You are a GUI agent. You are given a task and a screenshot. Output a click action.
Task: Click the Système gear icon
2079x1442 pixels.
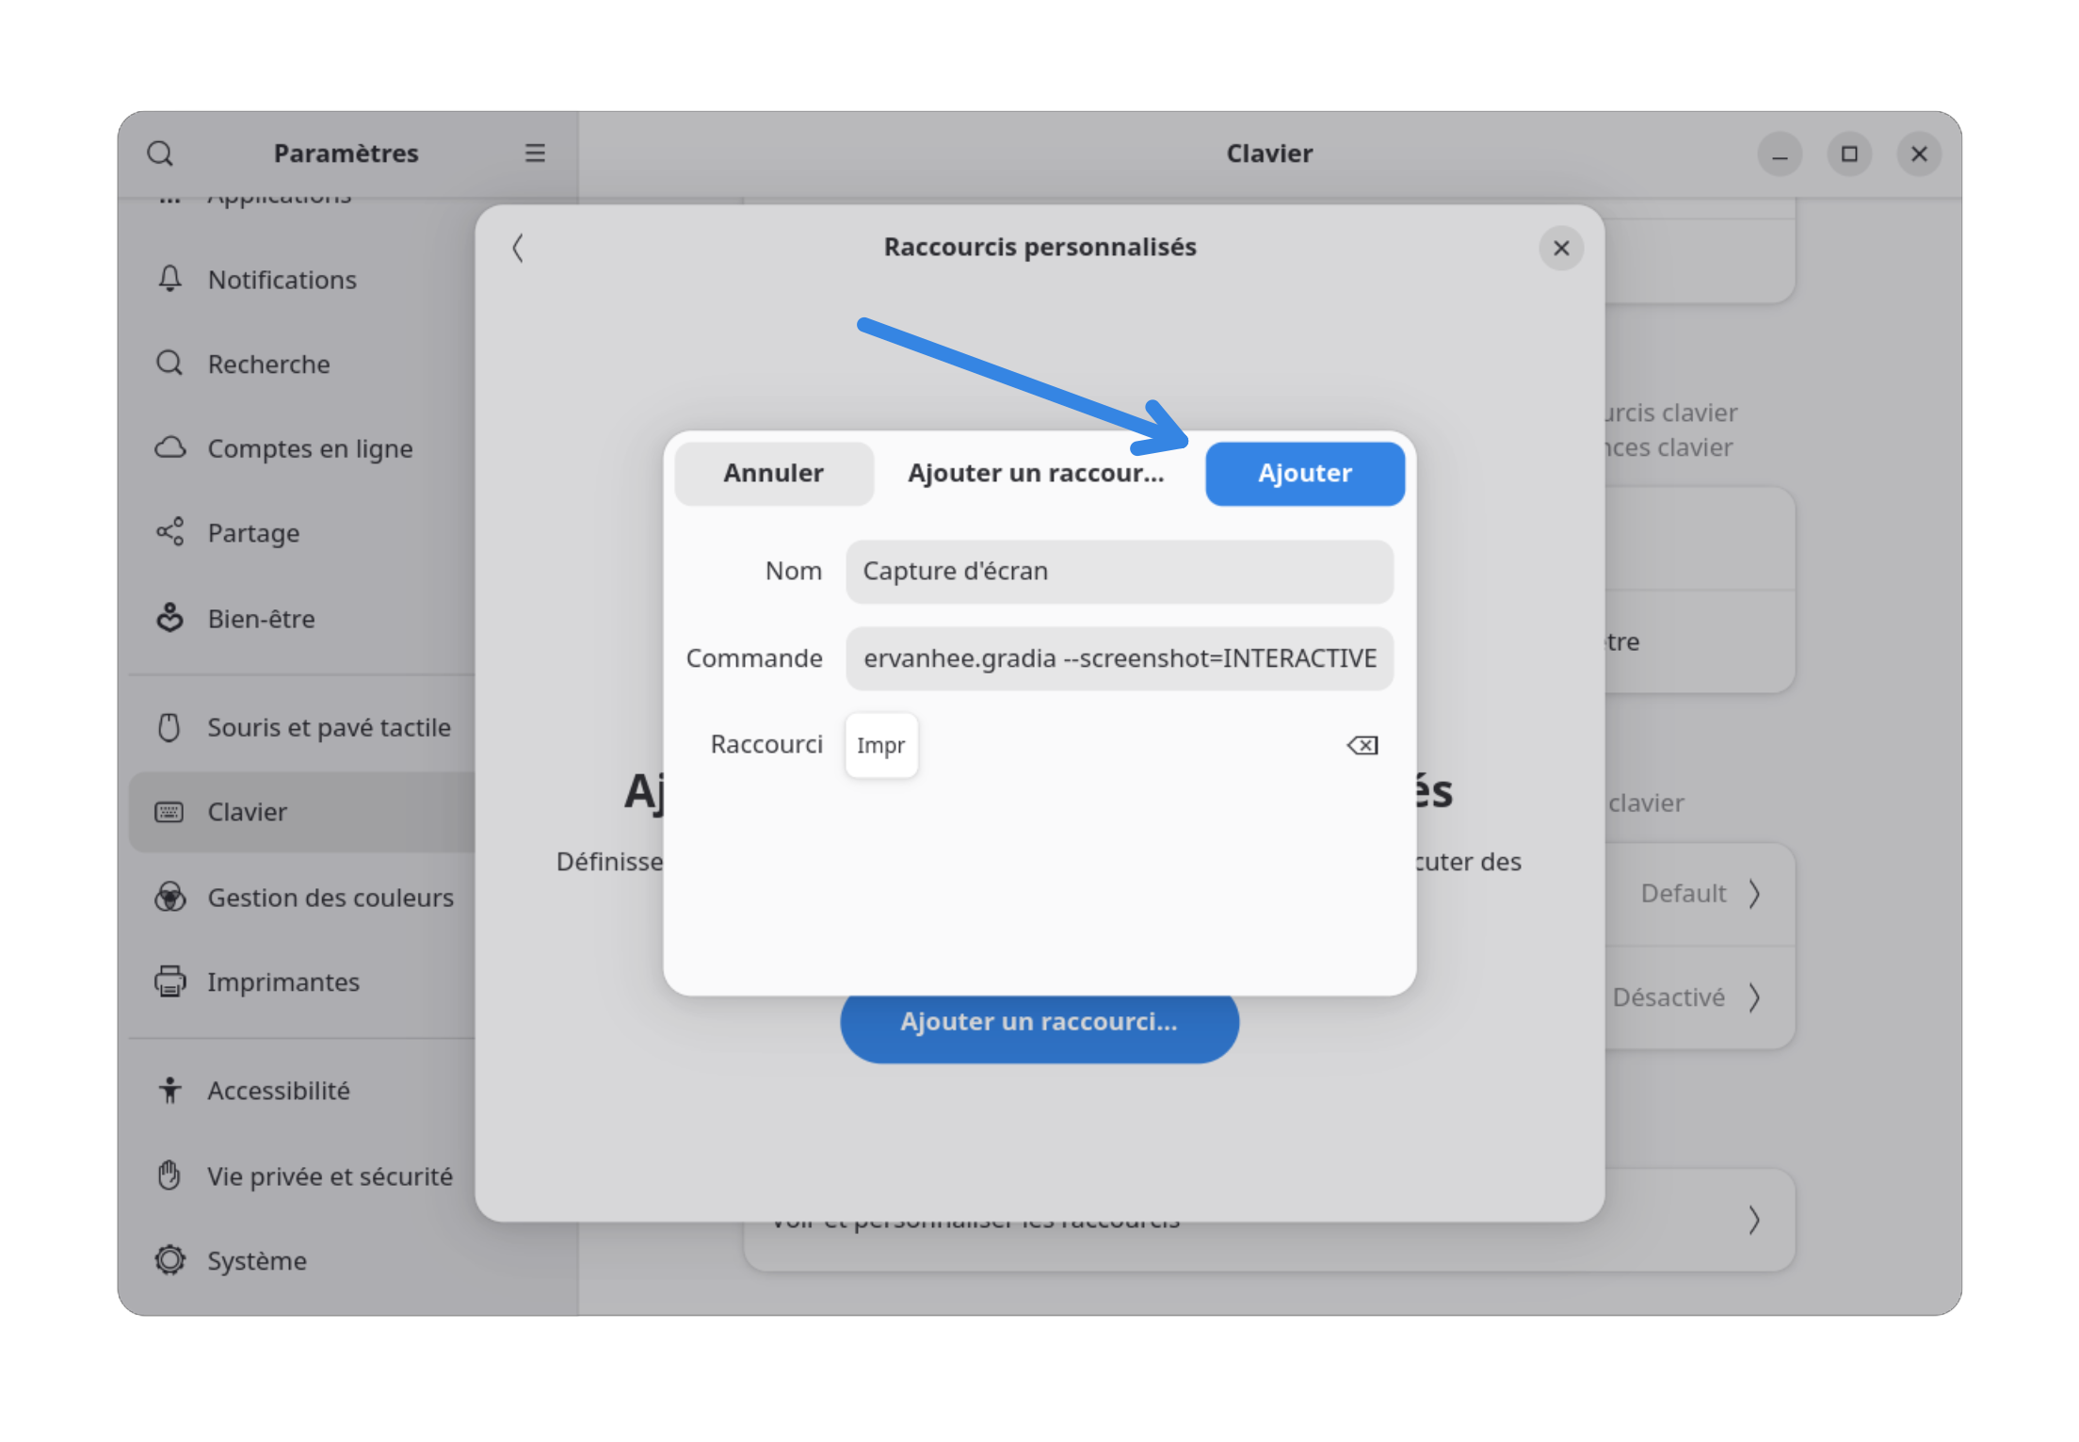(x=169, y=1260)
